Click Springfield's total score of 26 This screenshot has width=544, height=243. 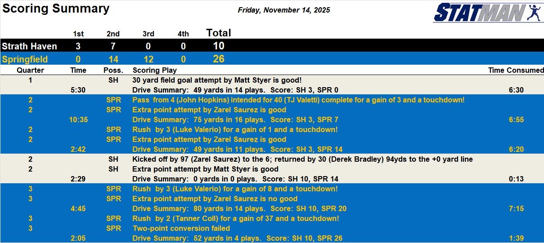(x=218, y=59)
